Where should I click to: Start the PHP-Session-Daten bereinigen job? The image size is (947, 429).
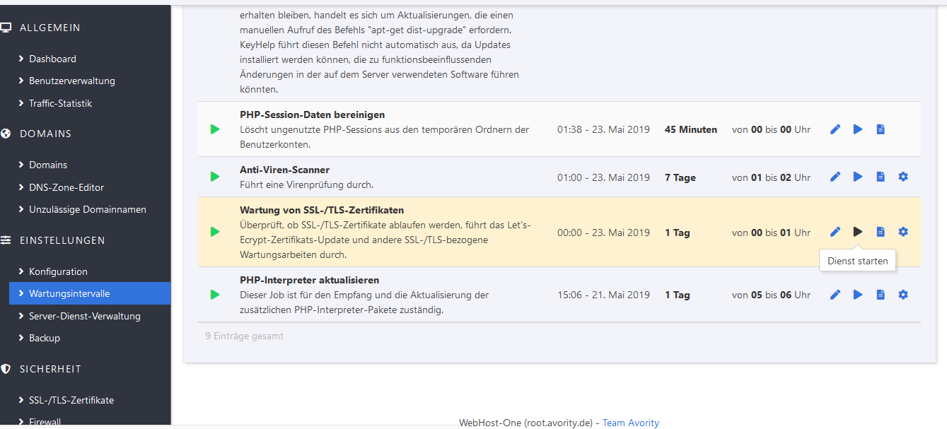(x=858, y=129)
